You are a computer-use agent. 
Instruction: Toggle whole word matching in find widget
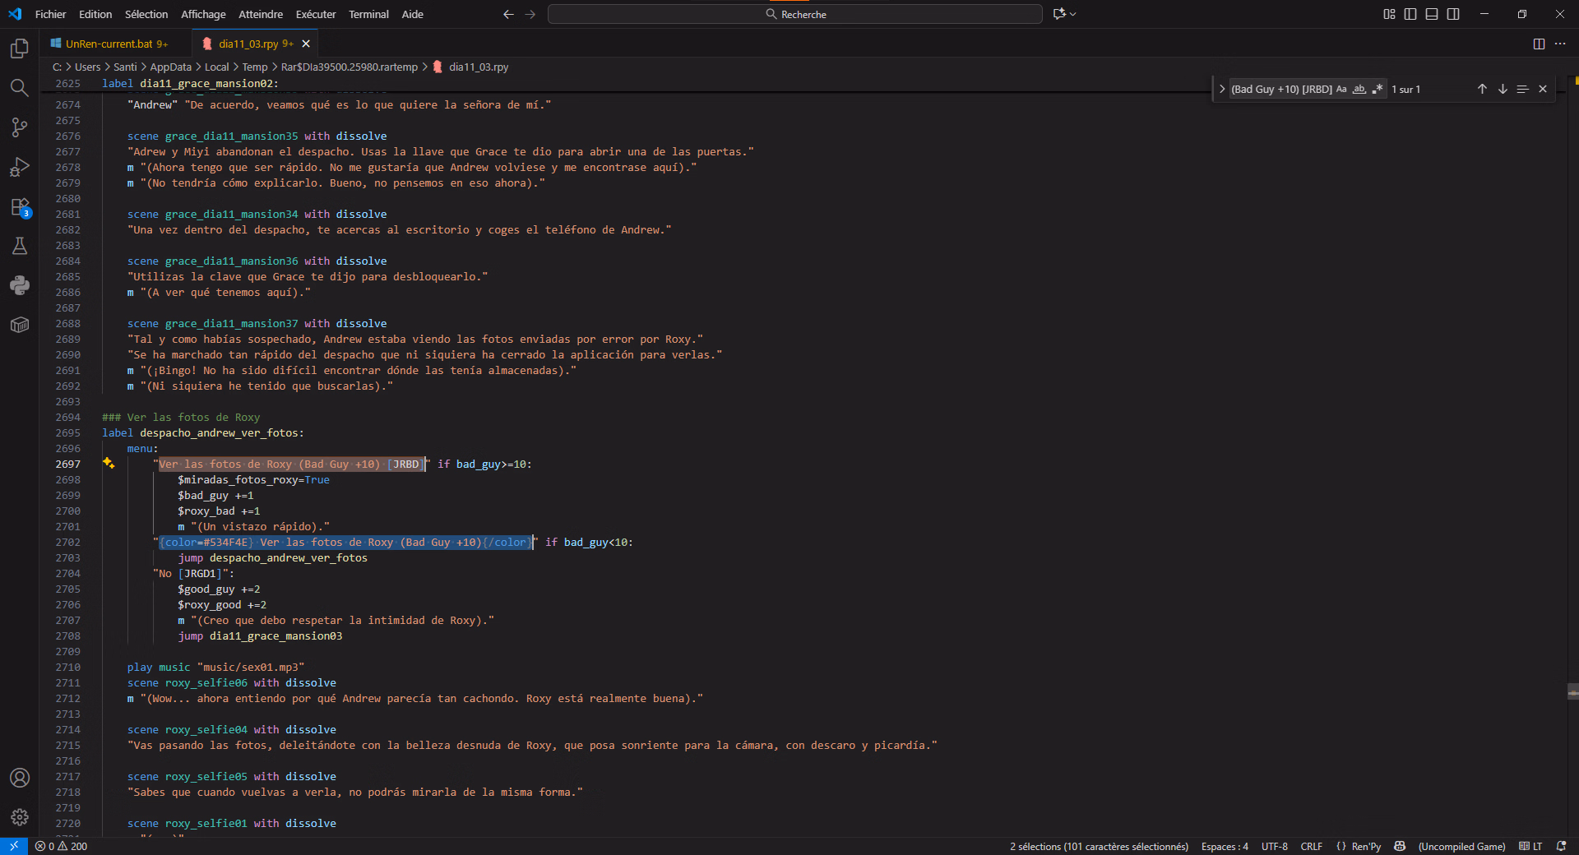pyautogui.click(x=1359, y=90)
